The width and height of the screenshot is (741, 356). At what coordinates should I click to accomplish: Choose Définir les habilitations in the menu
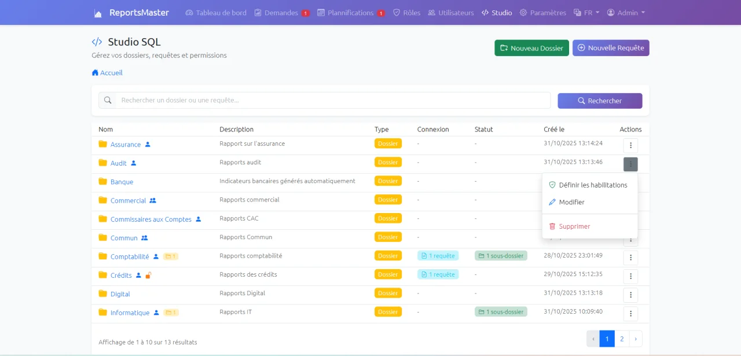point(590,185)
